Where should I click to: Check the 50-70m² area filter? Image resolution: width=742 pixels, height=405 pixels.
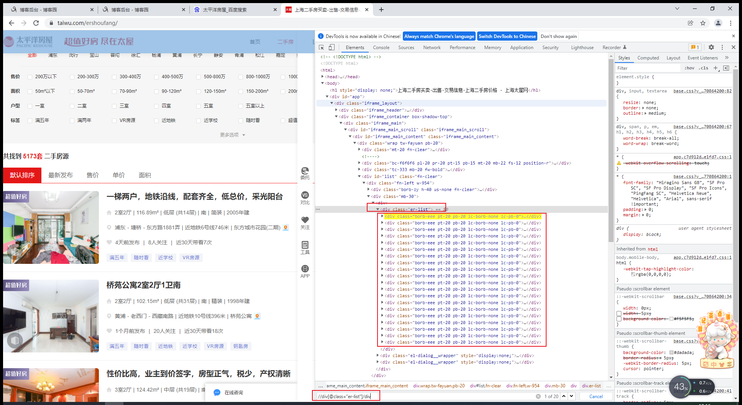pos(72,91)
